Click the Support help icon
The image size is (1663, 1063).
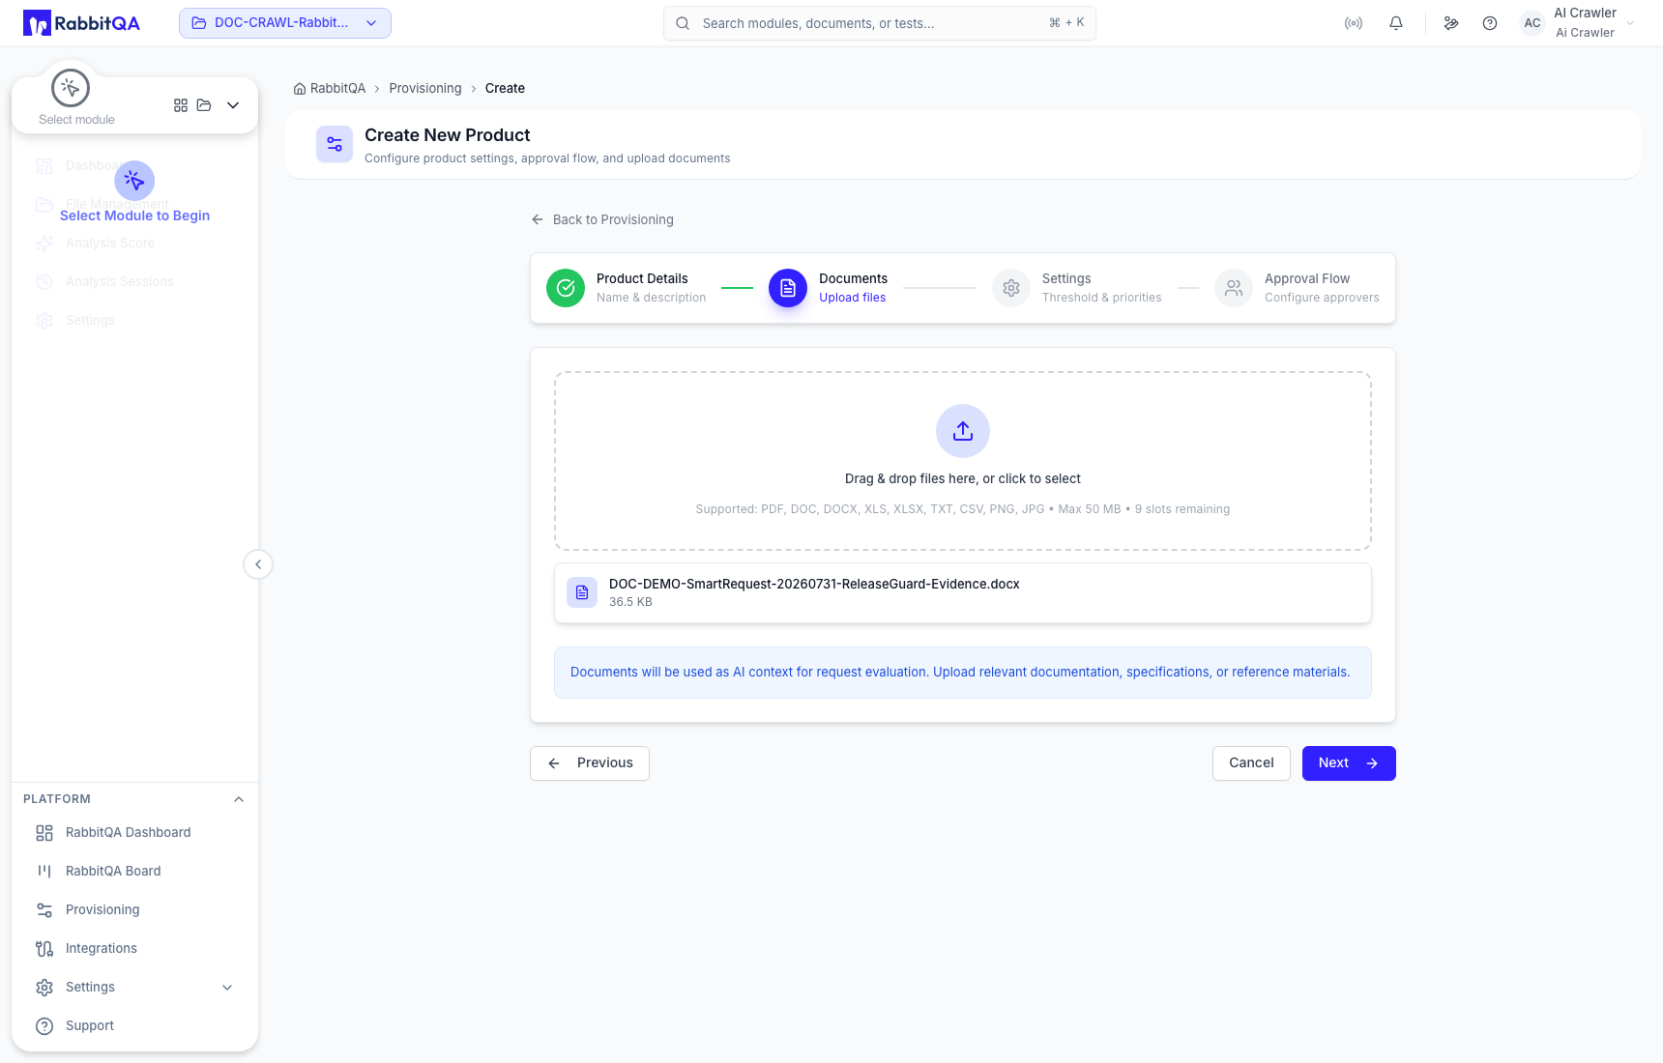pyautogui.click(x=44, y=1026)
